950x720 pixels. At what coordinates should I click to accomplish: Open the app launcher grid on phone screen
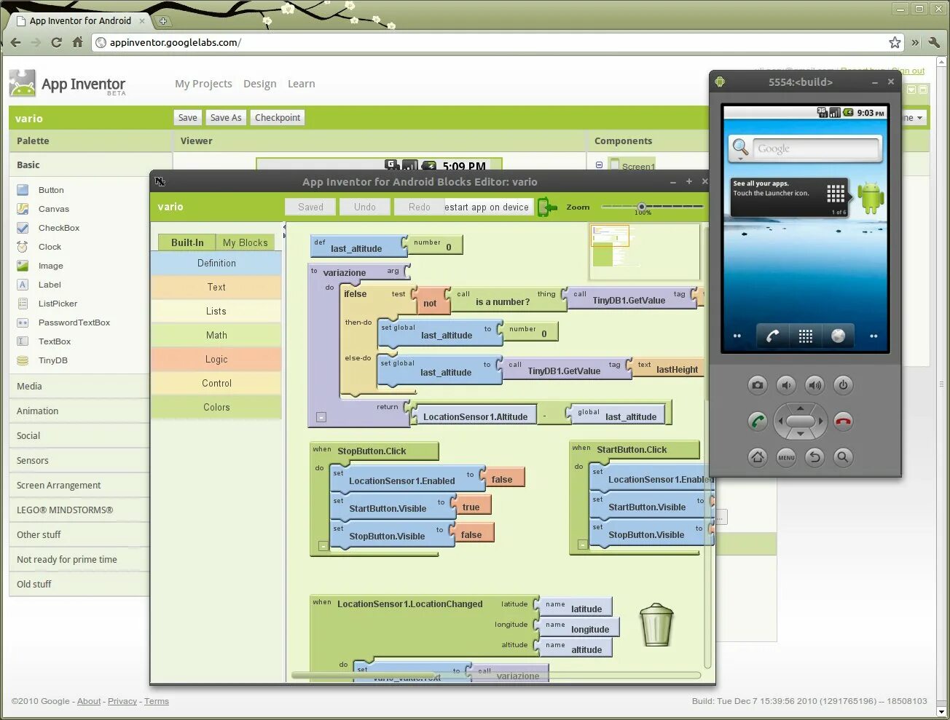tap(805, 336)
